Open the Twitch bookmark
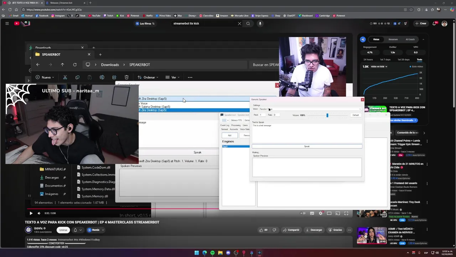Viewport: 456px width, 257px height. click(108, 16)
